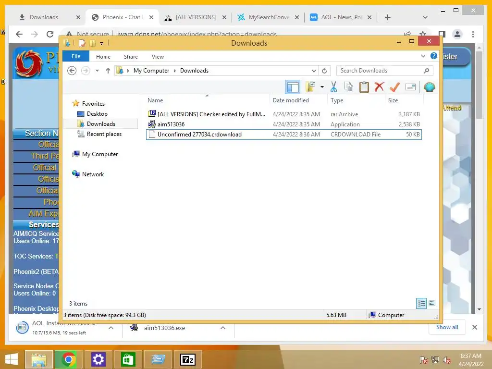Open a new Chrome tab

(x=388, y=17)
